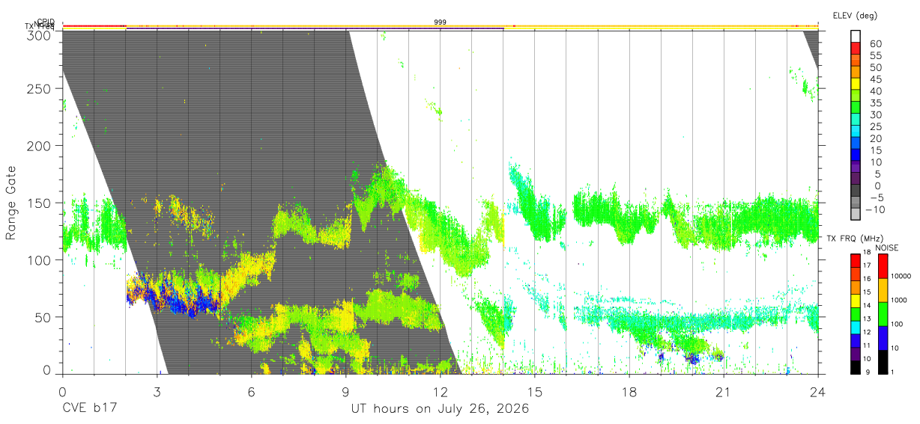
Task: Click the "300" range gate tick label
Action: point(38,35)
